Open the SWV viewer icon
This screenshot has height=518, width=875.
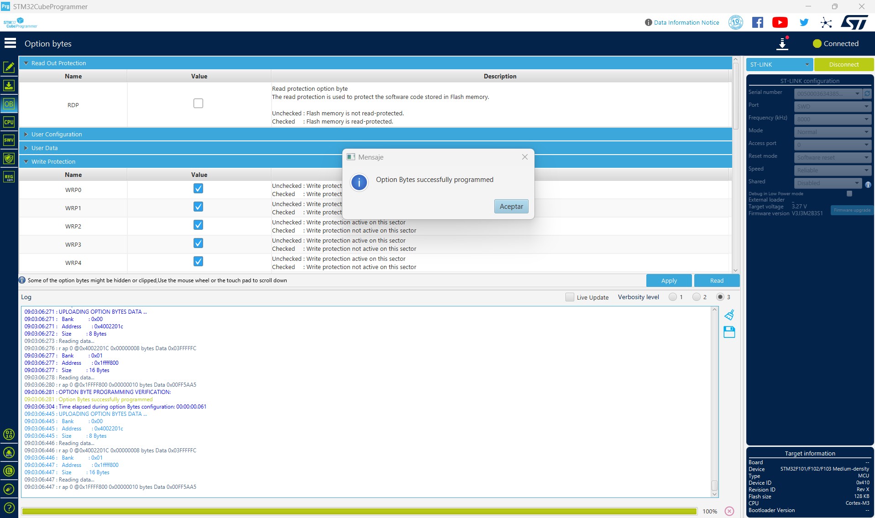[9, 140]
